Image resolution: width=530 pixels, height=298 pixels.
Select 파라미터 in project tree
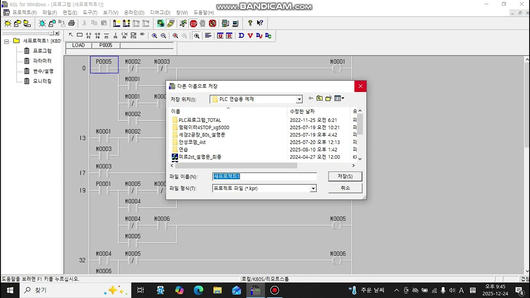[42, 61]
